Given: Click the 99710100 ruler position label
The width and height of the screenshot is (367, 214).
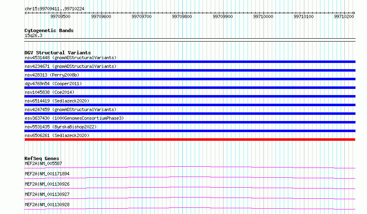Looking at the screenshot, I should 304,16.
